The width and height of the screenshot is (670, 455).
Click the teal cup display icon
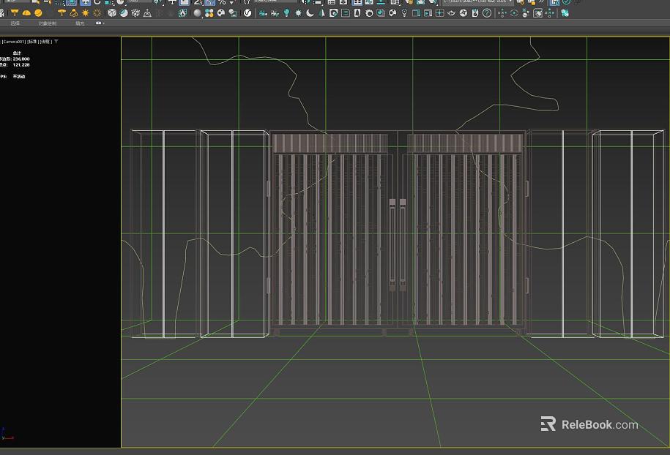point(381,13)
